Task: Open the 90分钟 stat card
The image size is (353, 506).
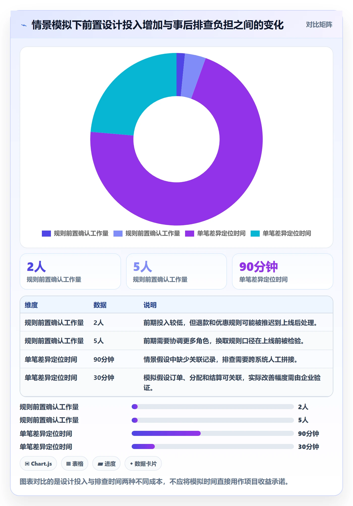Action: click(283, 271)
